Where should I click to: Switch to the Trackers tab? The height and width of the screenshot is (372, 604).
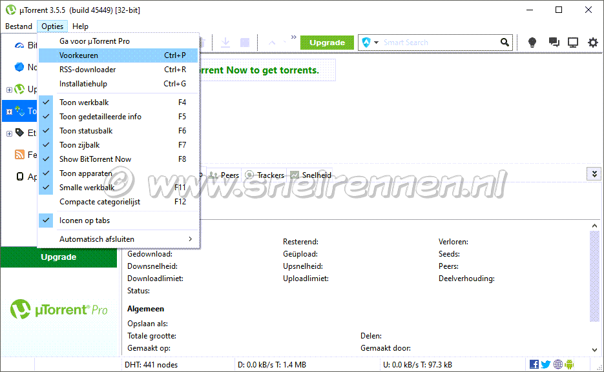[x=265, y=175]
